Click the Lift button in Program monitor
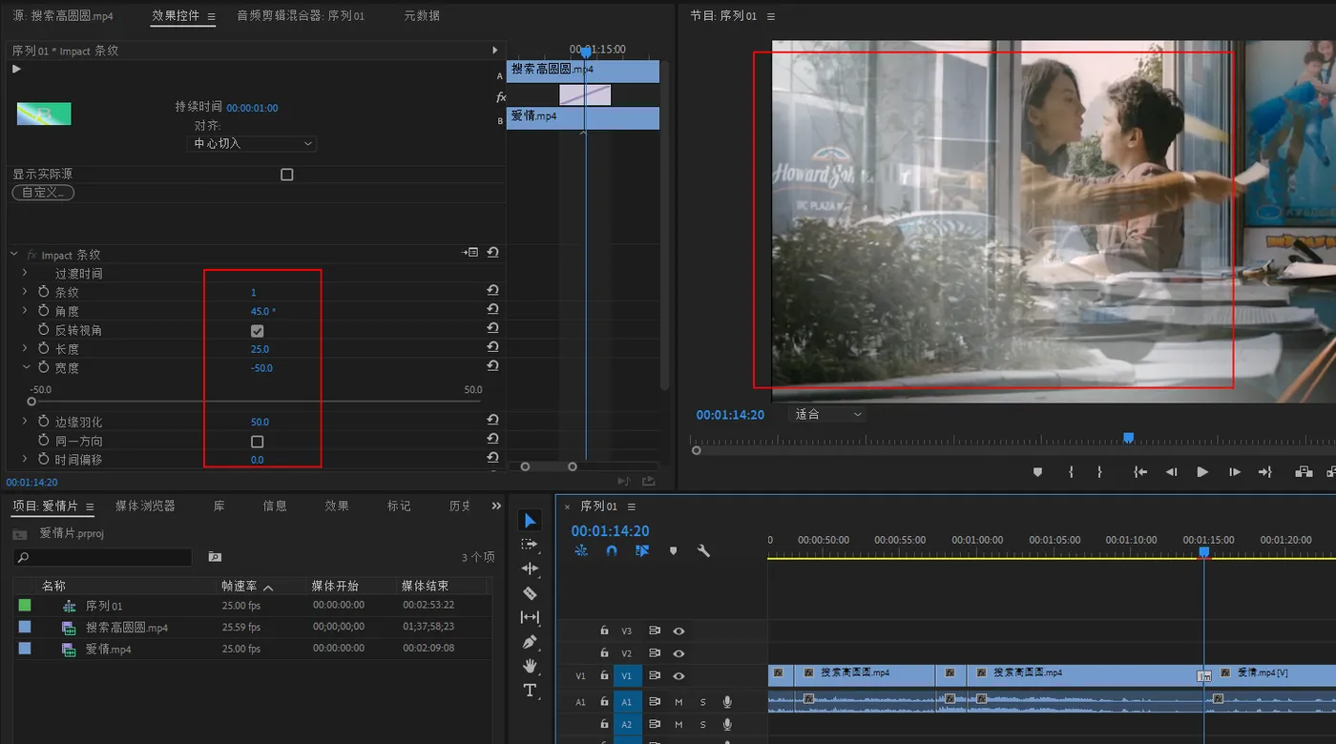 coord(1304,471)
